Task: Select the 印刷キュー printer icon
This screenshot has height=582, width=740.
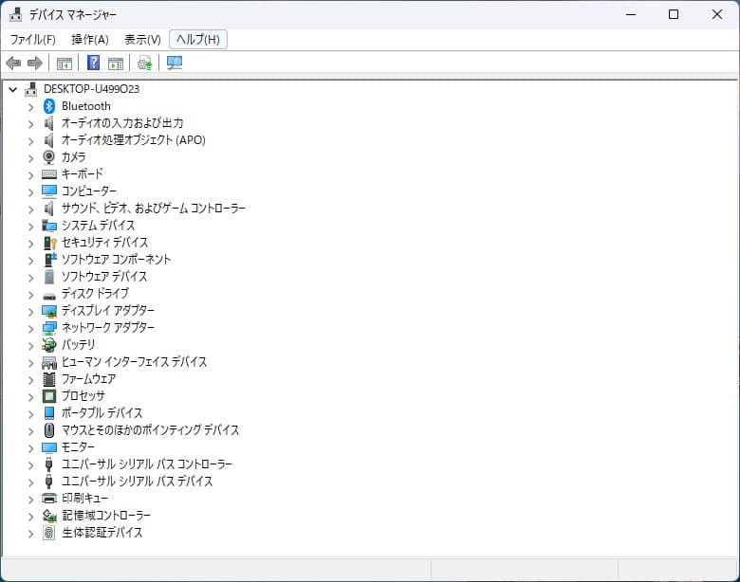Action: 49,498
